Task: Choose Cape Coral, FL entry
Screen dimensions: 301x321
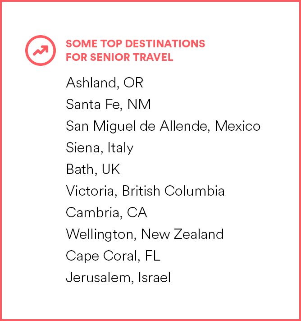Action: [x=113, y=256]
